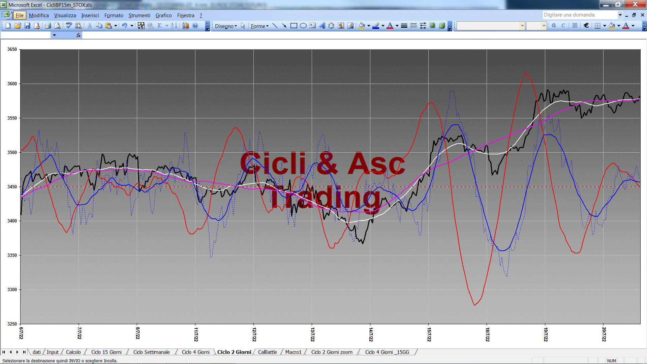647x364 pixels.
Task: Open the Forme shapes menu
Action: (259, 26)
